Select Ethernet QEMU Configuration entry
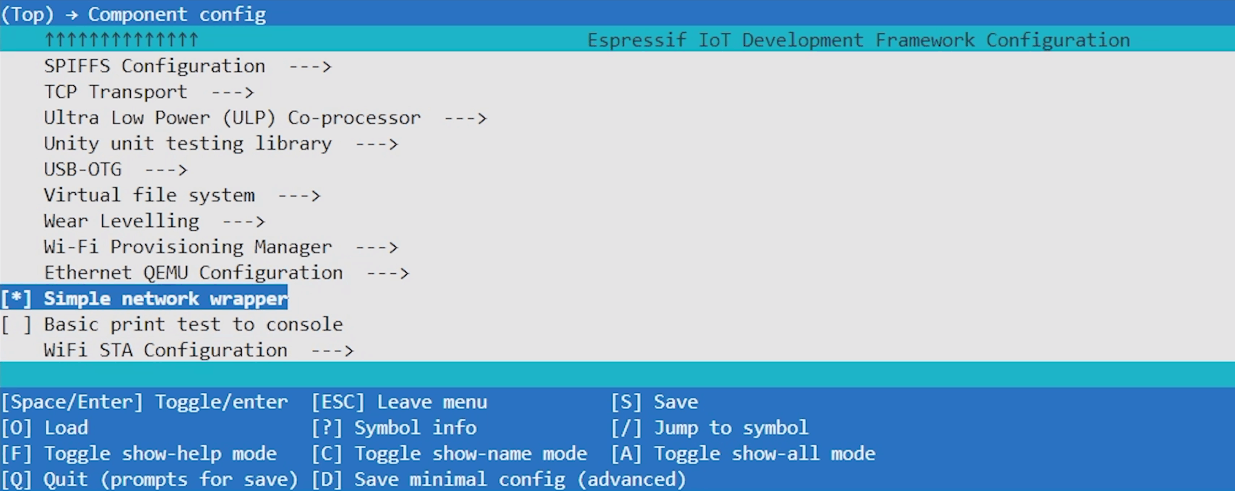 (x=193, y=273)
